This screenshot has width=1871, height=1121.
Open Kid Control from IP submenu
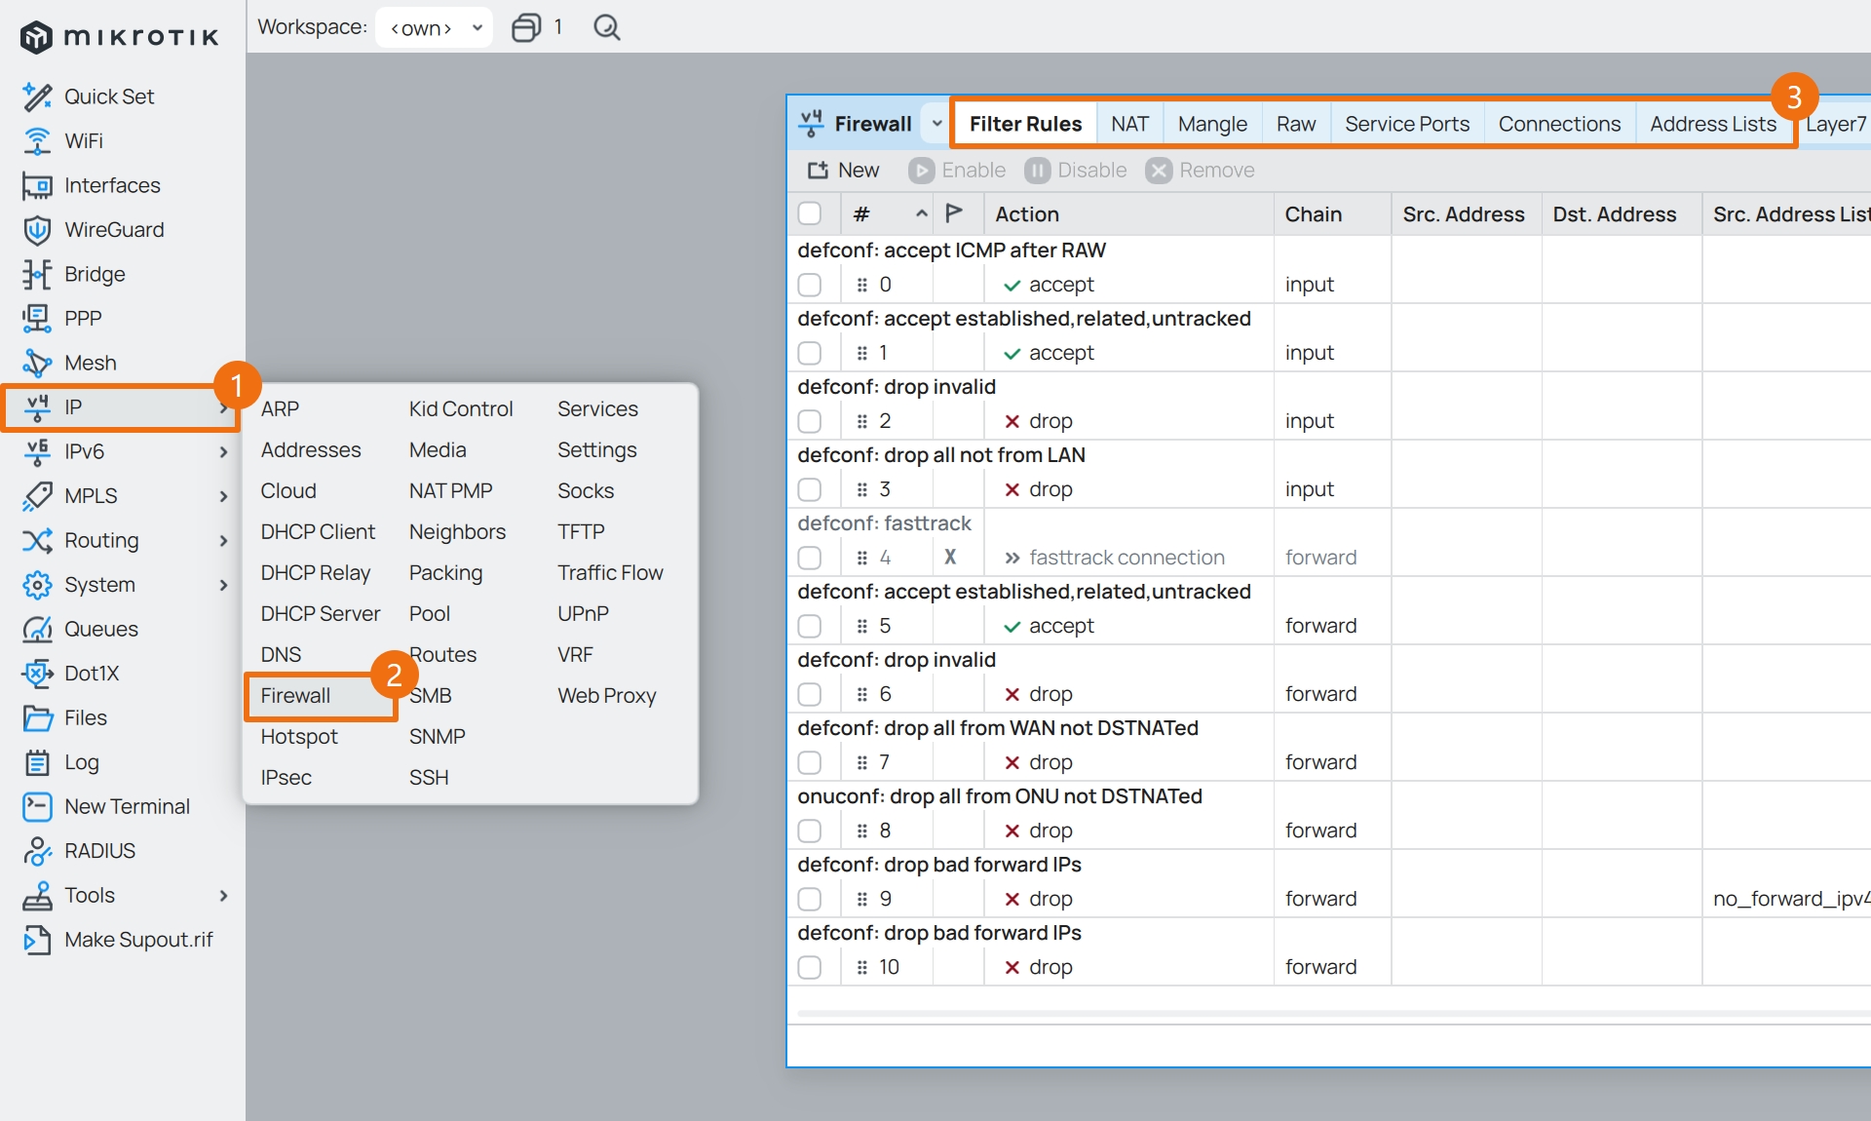(x=461, y=409)
